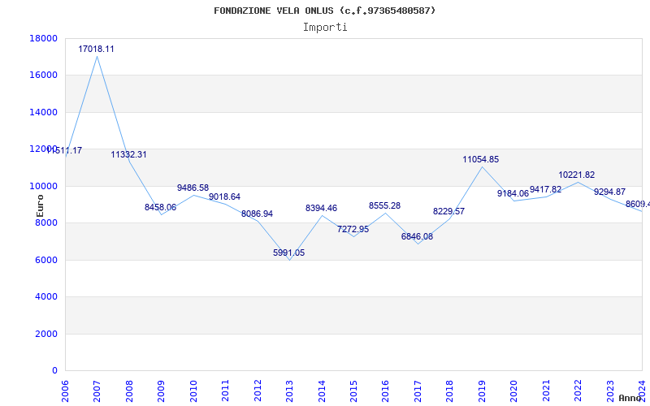Screen dimensions: 650x406
Task: Click the Importi subtitle
Action: tap(325, 28)
